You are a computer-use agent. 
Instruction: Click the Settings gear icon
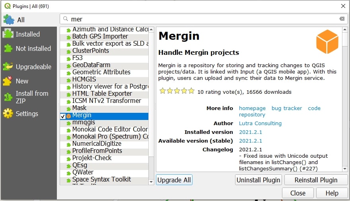8,114
